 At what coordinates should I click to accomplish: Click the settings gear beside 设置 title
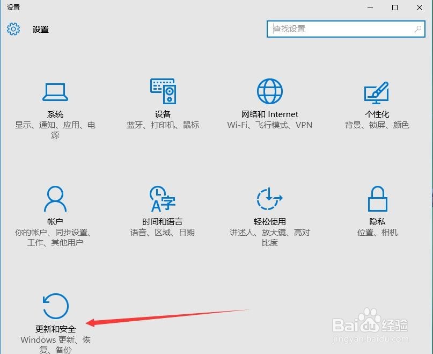pos(13,30)
